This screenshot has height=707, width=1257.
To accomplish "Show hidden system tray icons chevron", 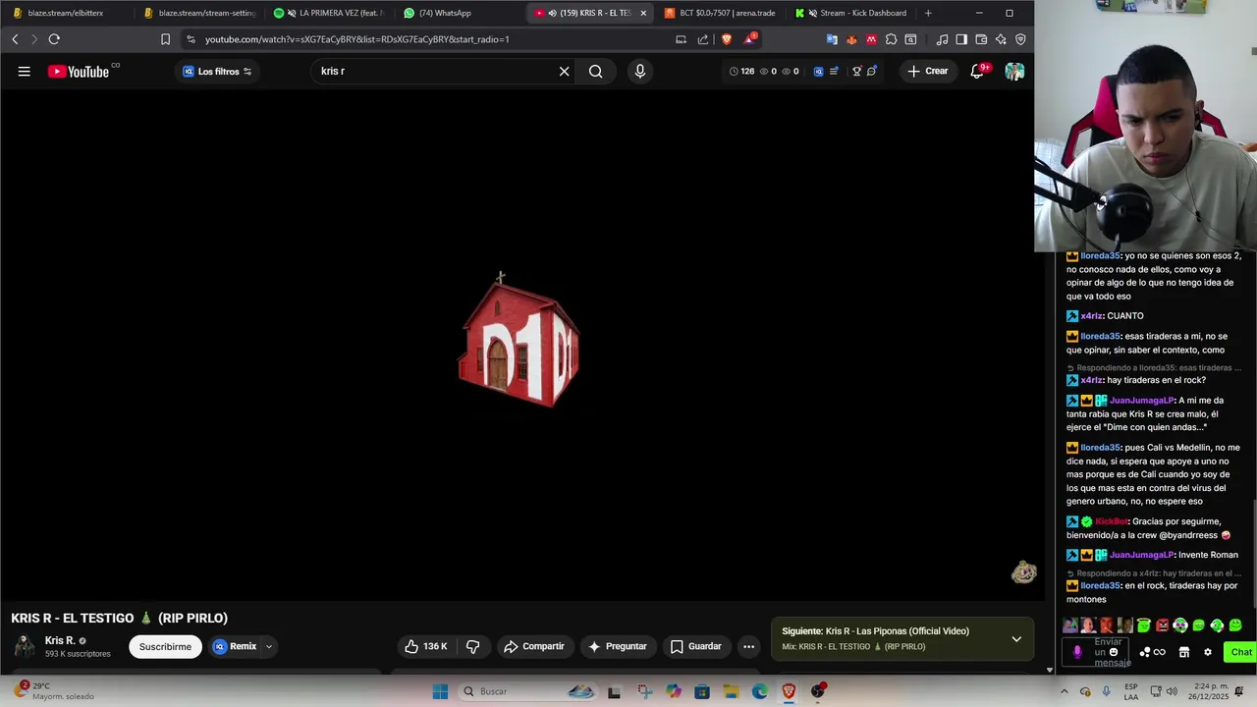I will click(1064, 691).
